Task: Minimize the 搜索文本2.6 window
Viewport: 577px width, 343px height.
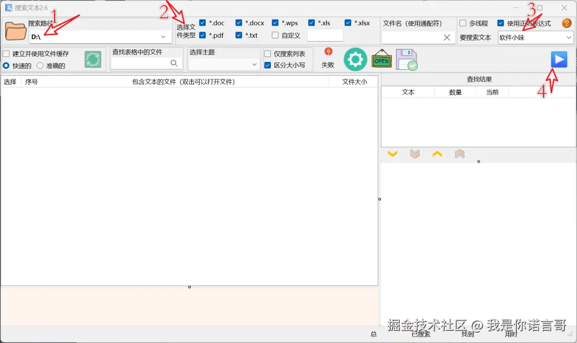Action: (516, 7)
